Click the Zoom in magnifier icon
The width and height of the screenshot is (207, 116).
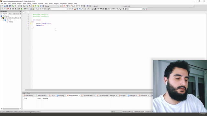click(x=117, y=9)
